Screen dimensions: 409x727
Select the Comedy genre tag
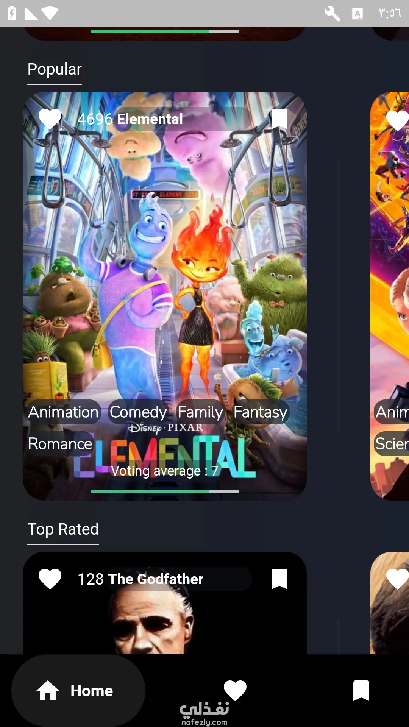click(138, 412)
